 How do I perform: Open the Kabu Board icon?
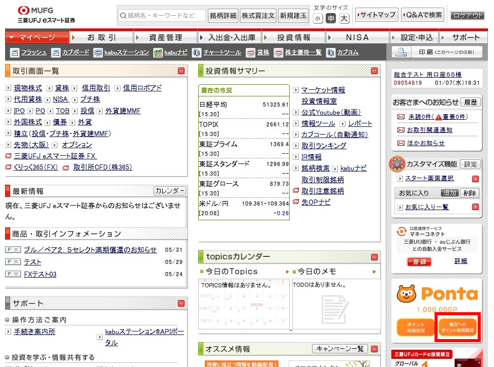point(55,52)
